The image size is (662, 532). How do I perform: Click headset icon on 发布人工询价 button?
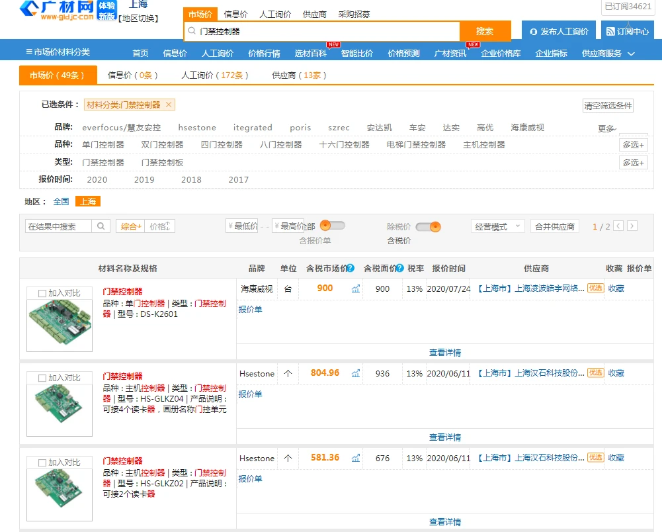[534, 32]
